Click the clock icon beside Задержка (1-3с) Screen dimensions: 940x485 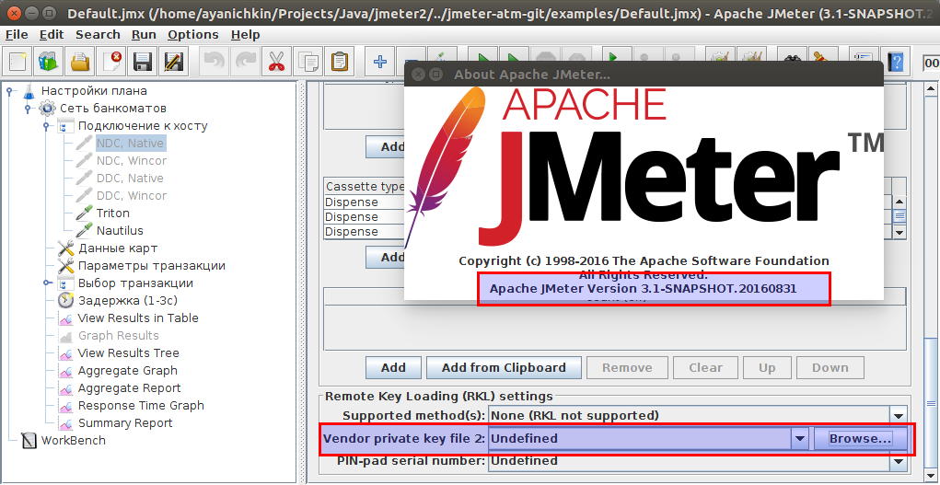66,301
